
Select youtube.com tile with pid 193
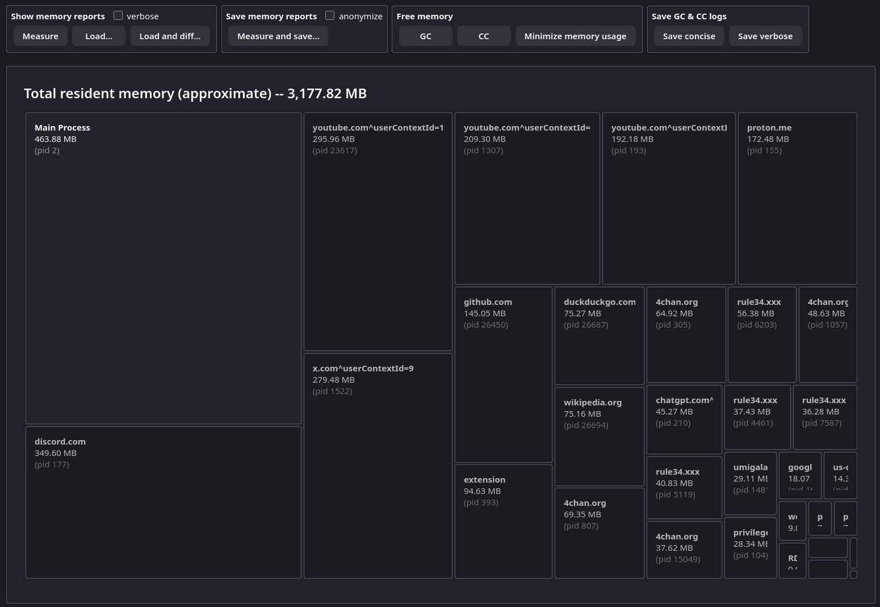tap(669, 198)
